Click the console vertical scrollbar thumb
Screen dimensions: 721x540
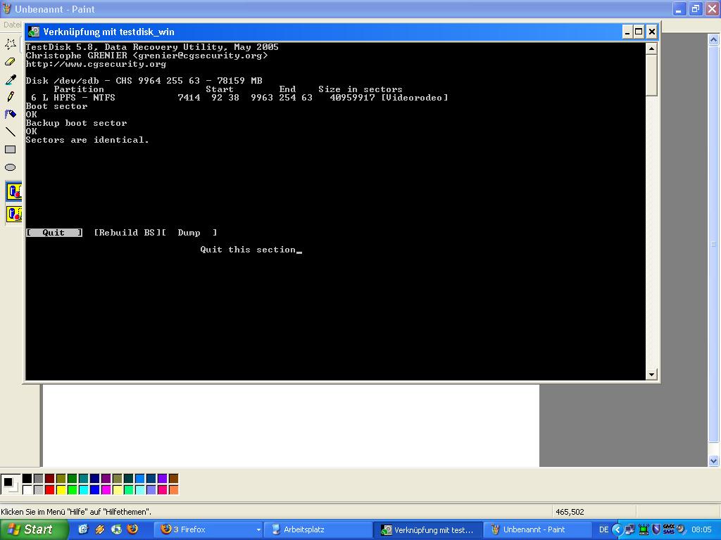tap(651, 75)
